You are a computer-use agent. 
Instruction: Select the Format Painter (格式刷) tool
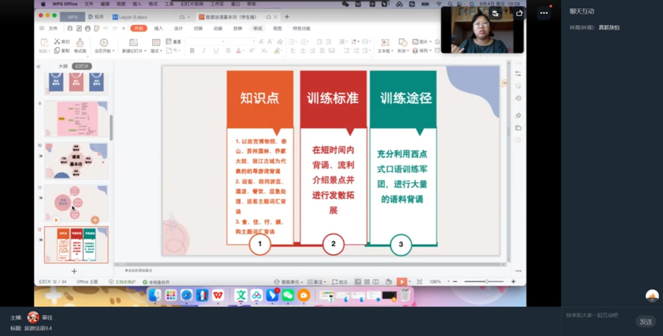(x=80, y=46)
